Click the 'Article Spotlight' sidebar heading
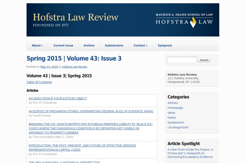 [184, 144]
